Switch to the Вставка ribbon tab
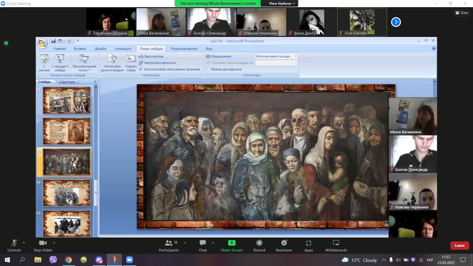 pos(80,48)
